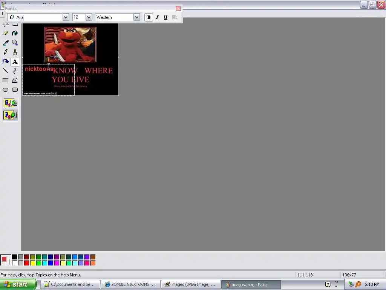The height and width of the screenshot is (290, 386).
Task: Select the Text tool marked A
Action: pos(15,62)
